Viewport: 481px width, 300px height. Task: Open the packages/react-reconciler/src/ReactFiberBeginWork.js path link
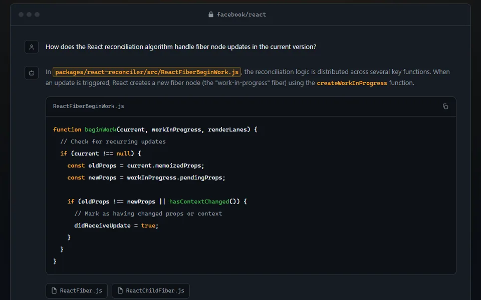coord(147,72)
